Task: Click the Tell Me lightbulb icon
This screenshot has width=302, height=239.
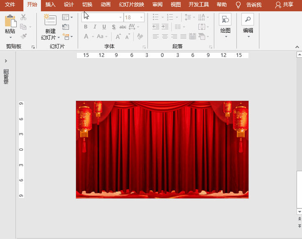Action: point(239,5)
